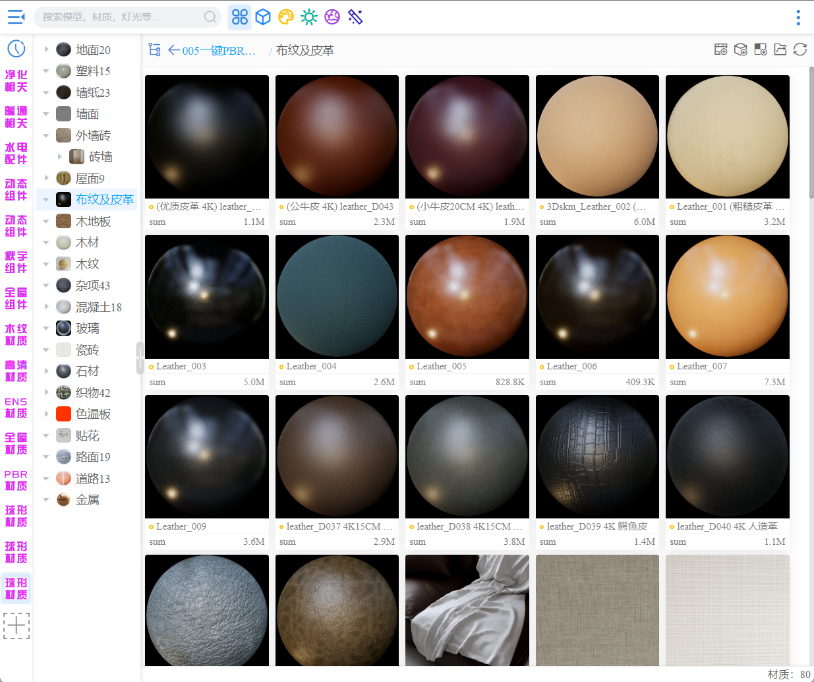Expand the 地面20 tree node
The width and height of the screenshot is (814, 682).
click(x=46, y=49)
